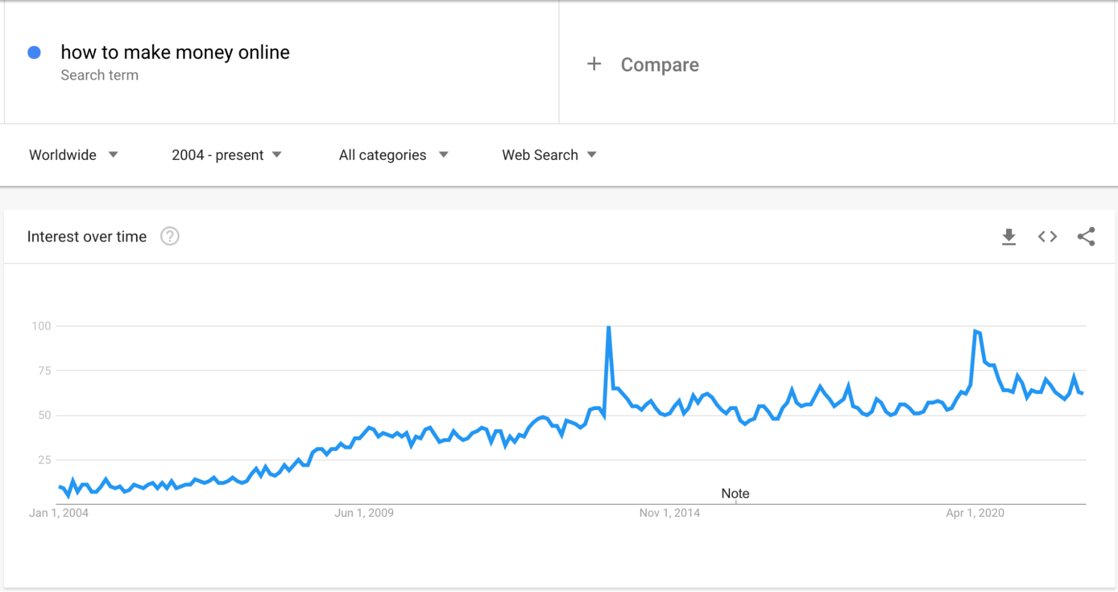
Task: Open the Interest over time help tooltip
Action: tap(169, 236)
